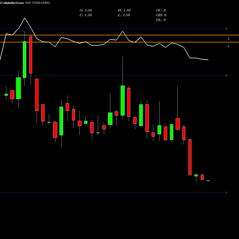Click the last small green candle at right
Viewport: 239px width, 239px height.
click(208, 181)
